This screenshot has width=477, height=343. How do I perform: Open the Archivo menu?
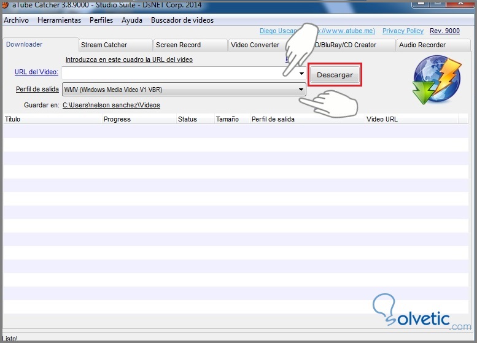tap(16, 20)
